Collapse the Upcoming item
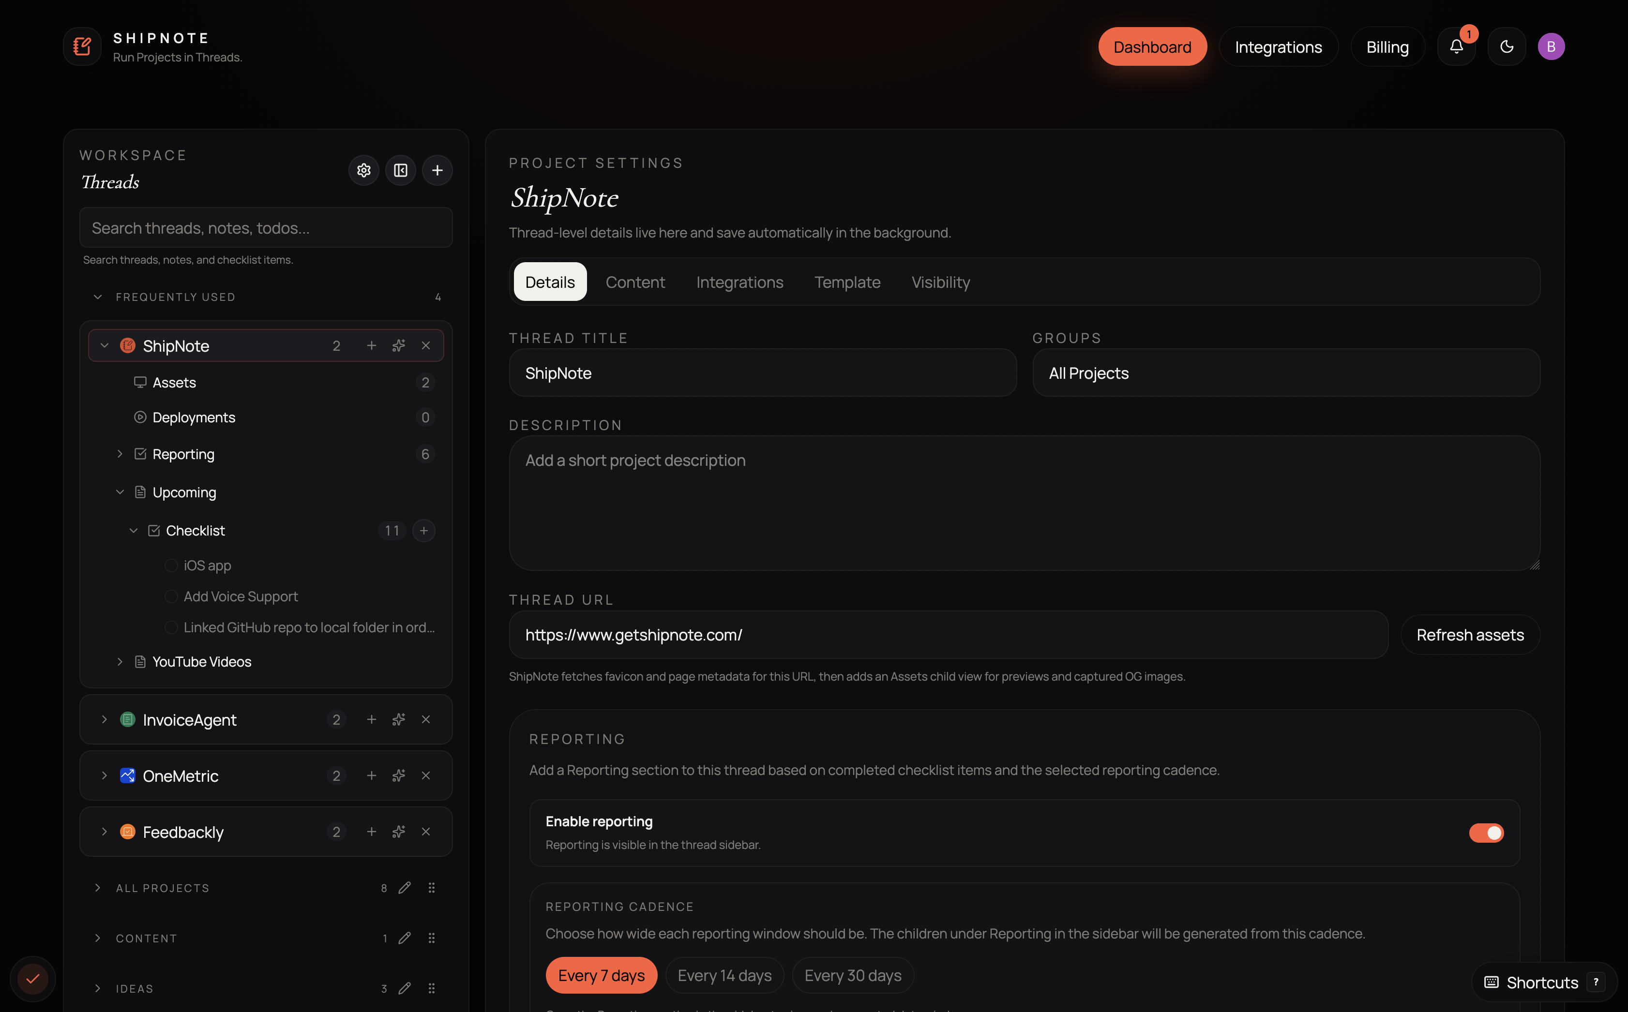The image size is (1628, 1012). click(120, 492)
